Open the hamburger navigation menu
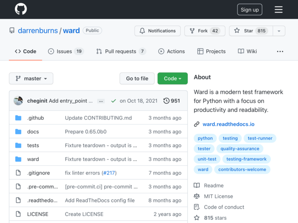The height and width of the screenshot is (223, 298). pos(278,9)
